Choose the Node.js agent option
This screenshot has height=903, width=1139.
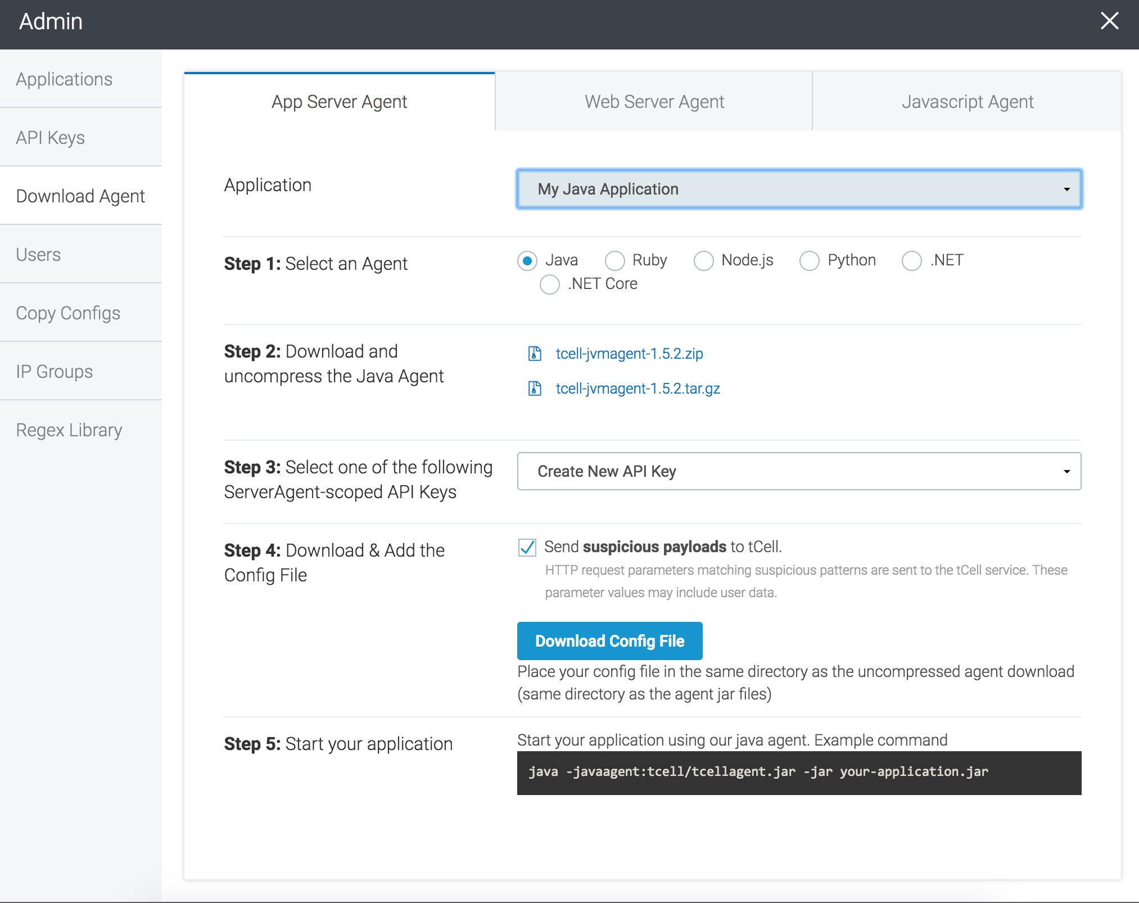pyautogui.click(x=703, y=261)
